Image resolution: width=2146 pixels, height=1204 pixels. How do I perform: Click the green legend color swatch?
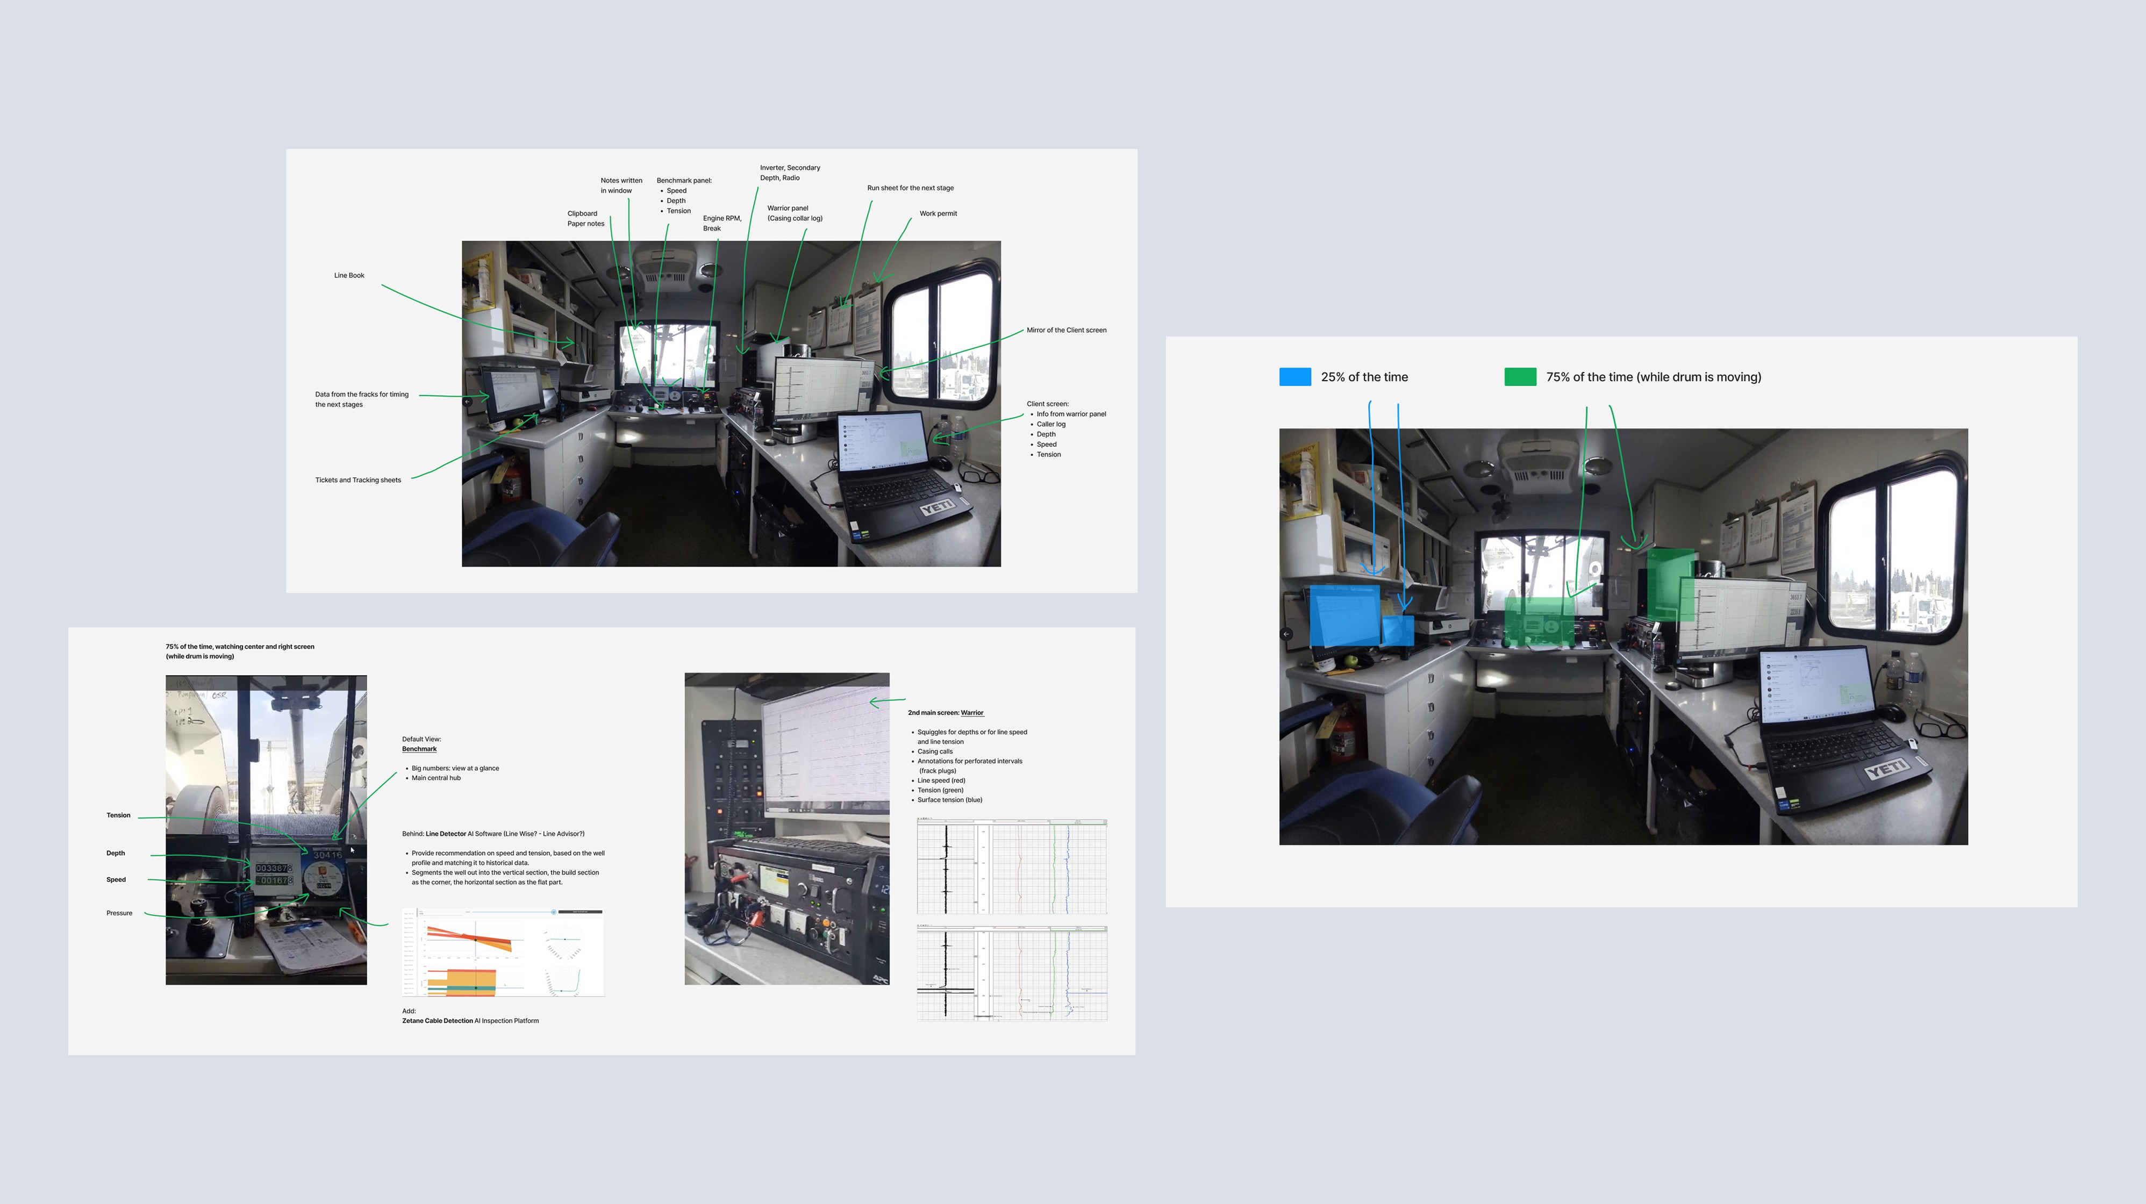click(x=1520, y=377)
